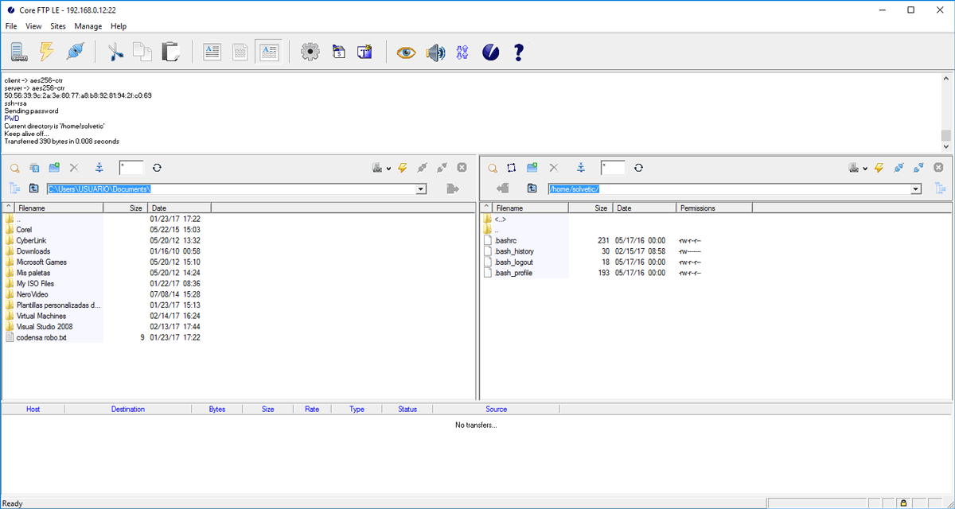The image size is (955, 509).
Task: Sort local files by Size column
Action: tap(125, 208)
